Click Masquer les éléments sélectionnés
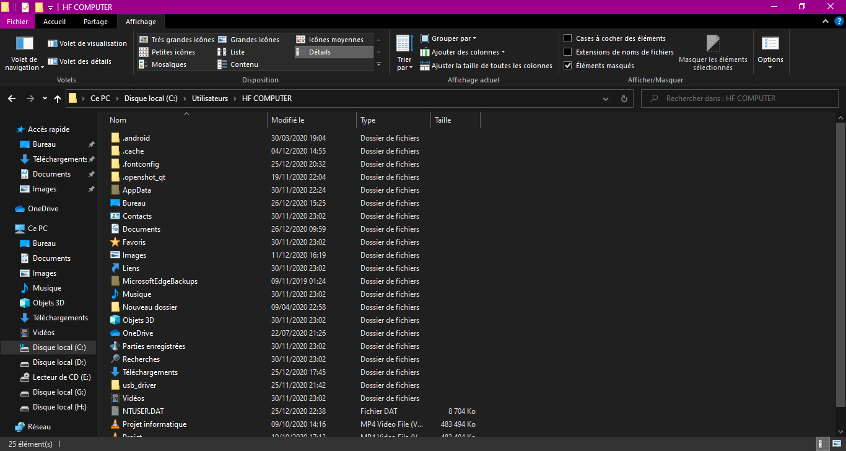 click(713, 53)
